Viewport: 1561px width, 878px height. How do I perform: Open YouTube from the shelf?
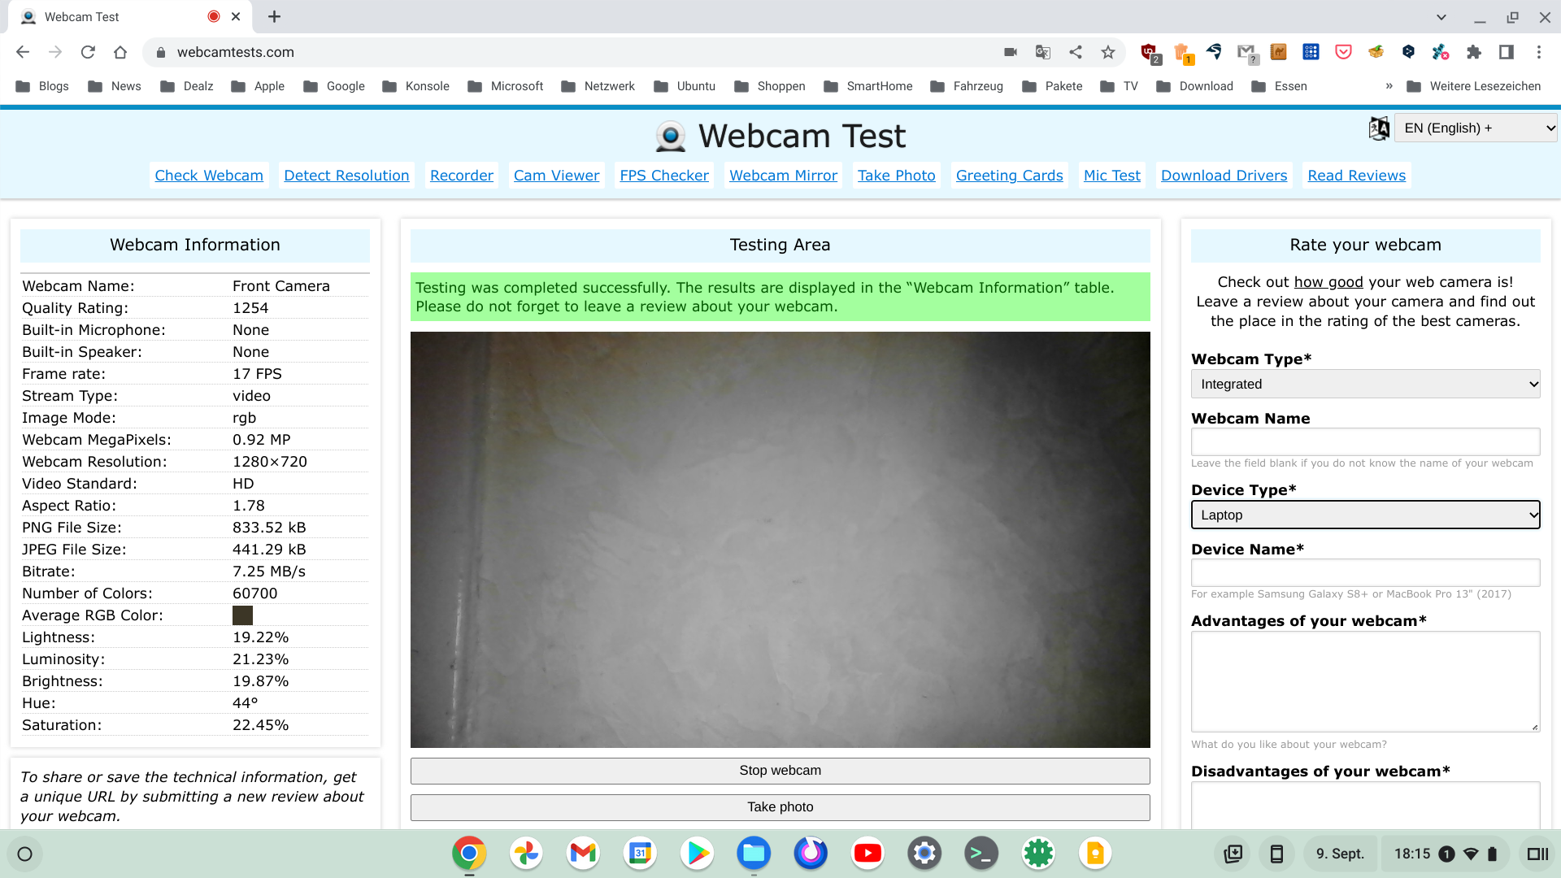pyautogui.click(x=867, y=853)
